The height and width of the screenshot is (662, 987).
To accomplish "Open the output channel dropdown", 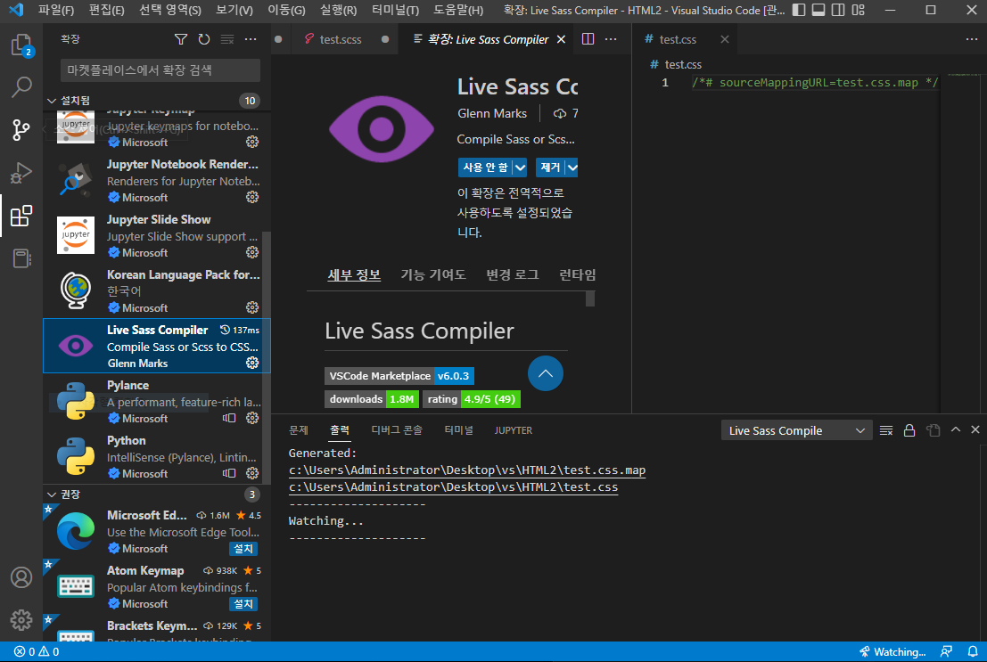I will click(796, 430).
